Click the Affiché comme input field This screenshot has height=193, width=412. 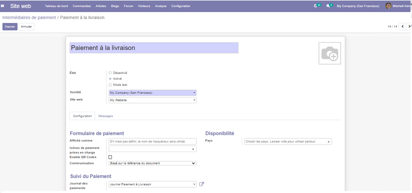point(152,141)
